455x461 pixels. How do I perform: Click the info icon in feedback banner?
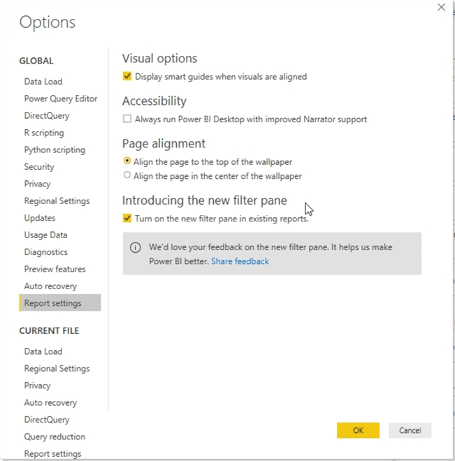point(136,247)
